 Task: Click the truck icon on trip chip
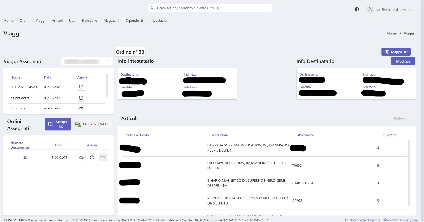(x=77, y=124)
